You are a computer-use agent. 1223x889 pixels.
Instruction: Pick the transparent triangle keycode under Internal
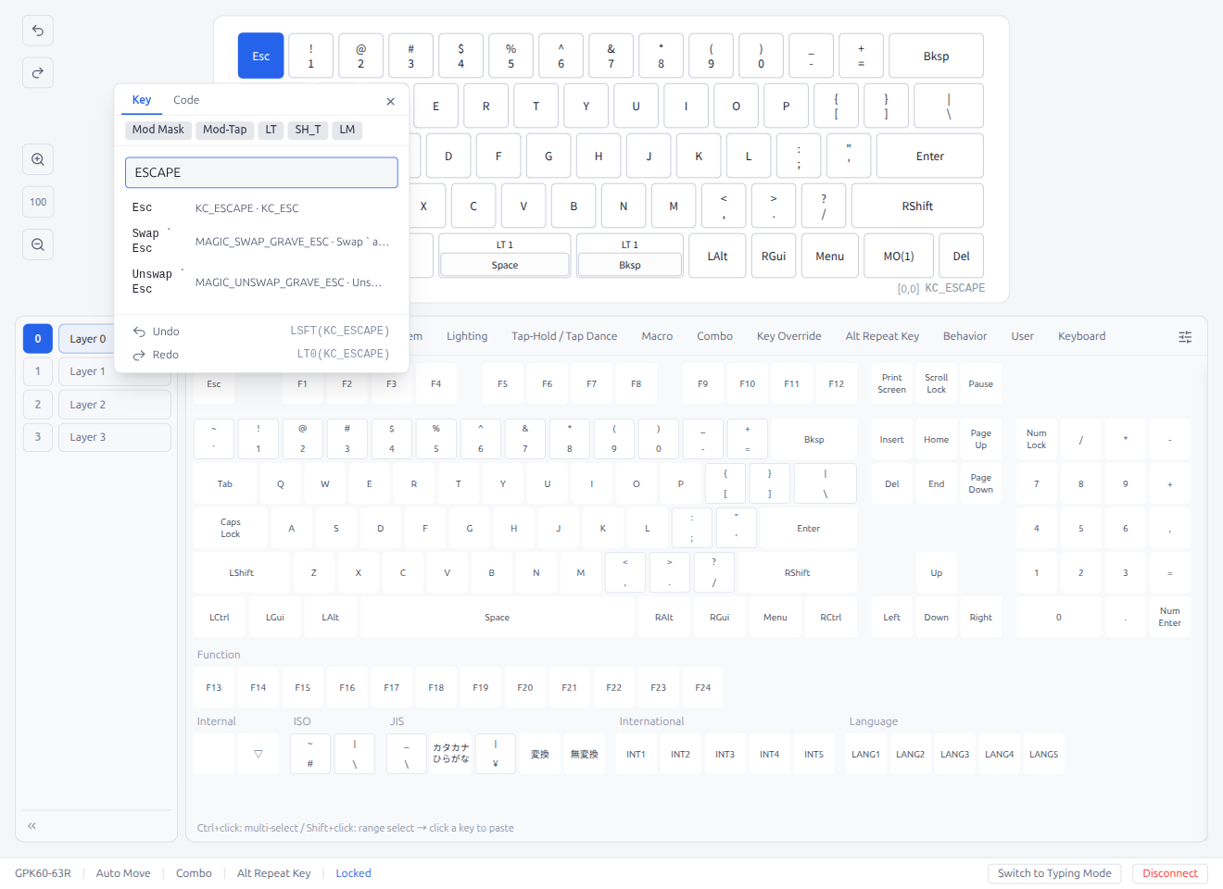(258, 754)
